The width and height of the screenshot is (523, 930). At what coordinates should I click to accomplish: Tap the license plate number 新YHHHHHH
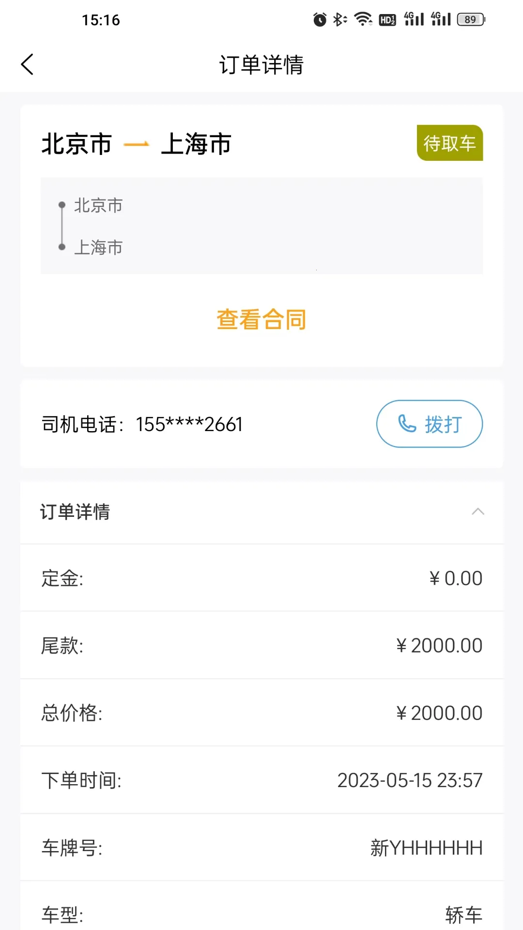tap(426, 848)
